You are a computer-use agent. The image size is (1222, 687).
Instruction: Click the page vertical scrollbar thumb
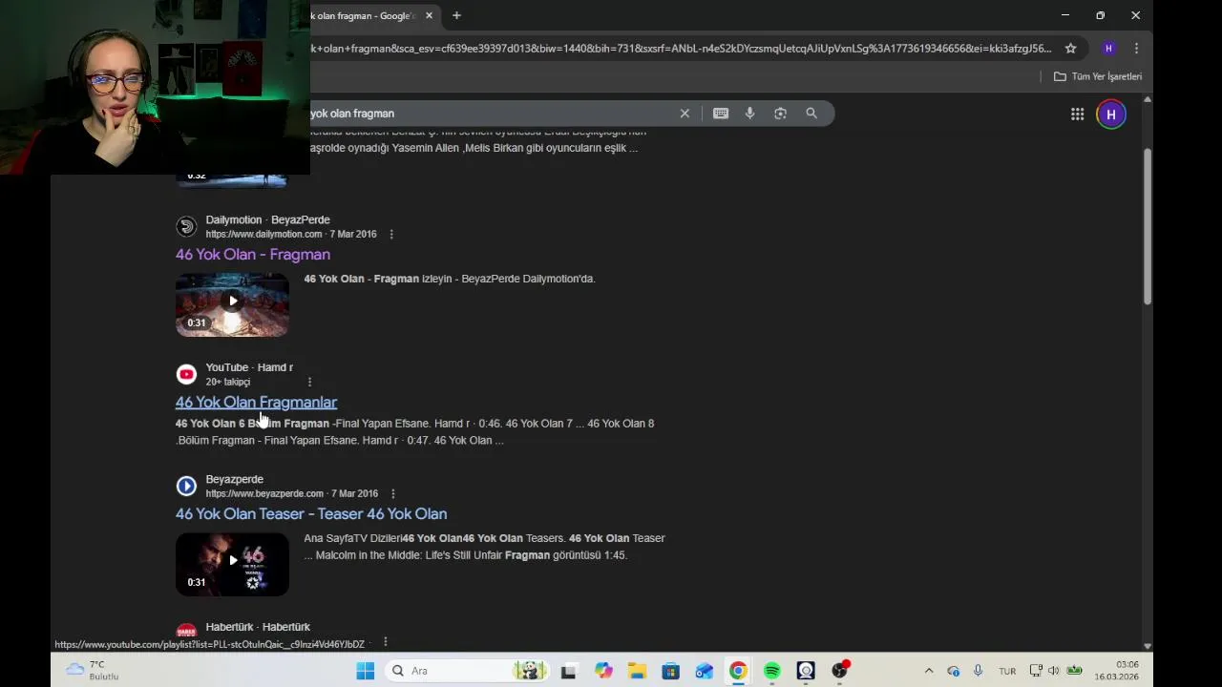(1148, 226)
